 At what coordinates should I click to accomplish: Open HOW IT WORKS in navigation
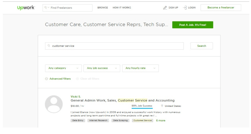point(122,7)
